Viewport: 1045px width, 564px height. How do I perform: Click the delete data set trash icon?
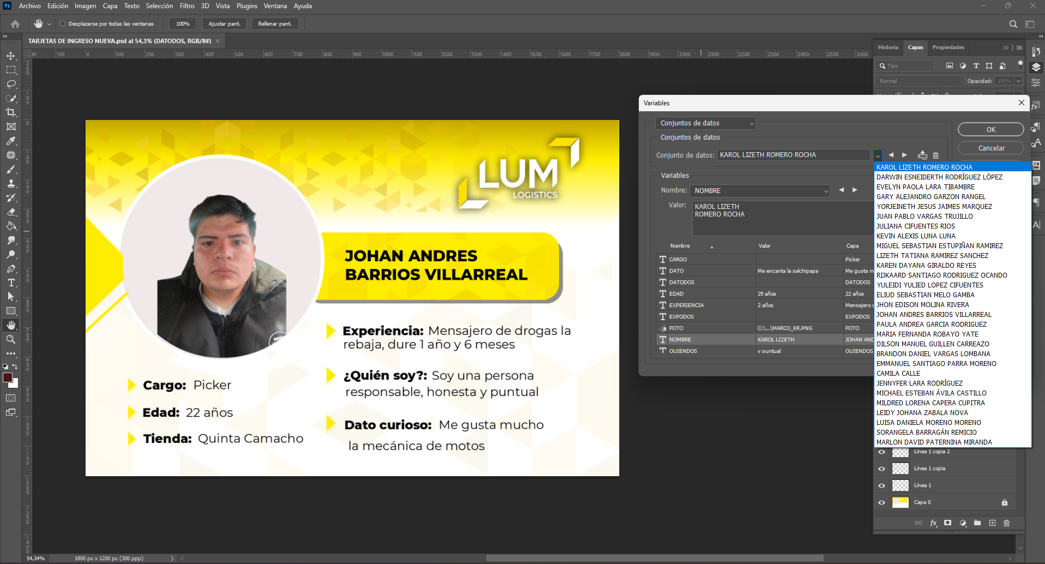pos(936,155)
